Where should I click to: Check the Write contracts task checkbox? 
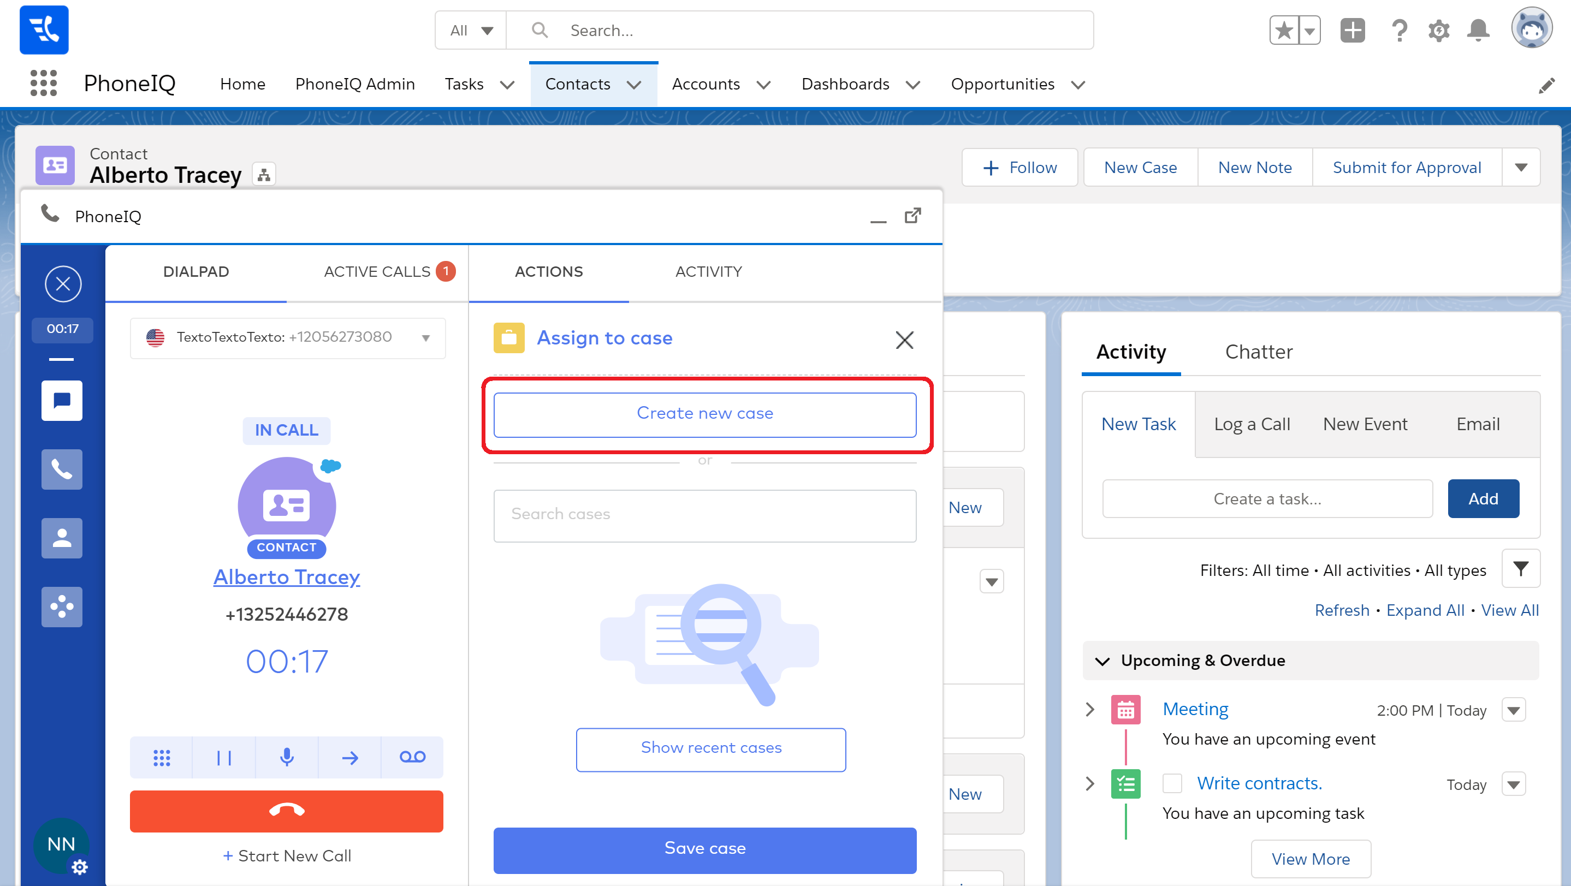1171,783
